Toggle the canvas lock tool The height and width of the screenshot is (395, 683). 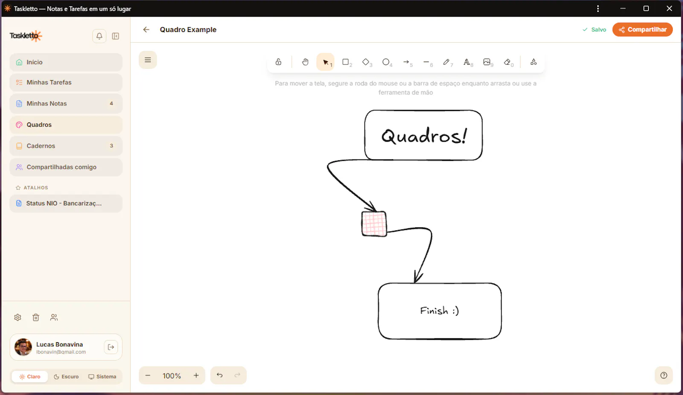(x=278, y=62)
